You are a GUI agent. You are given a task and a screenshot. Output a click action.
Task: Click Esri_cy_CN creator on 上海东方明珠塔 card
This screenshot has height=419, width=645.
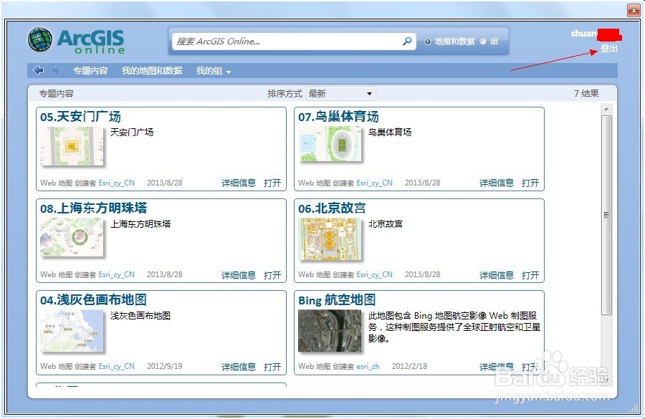tap(116, 274)
